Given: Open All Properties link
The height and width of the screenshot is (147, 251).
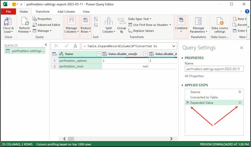Looking at the screenshot, I should [194, 76].
